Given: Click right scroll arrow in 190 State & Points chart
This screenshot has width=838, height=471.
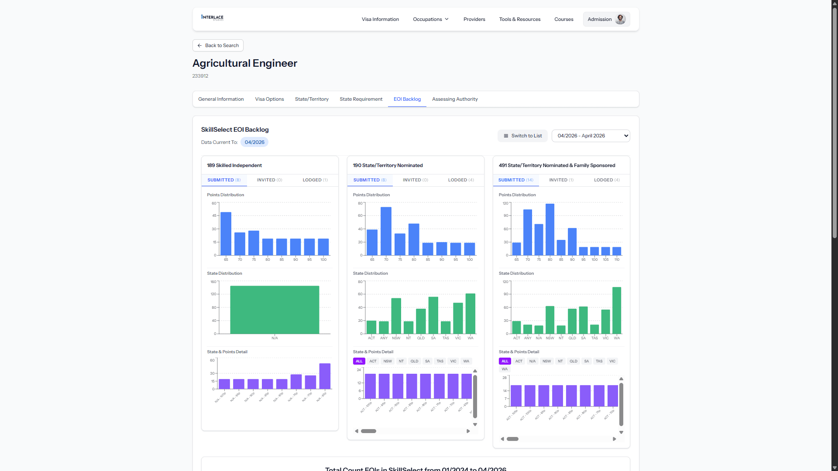Looking at the screenshot, I should tap(468, 431).
